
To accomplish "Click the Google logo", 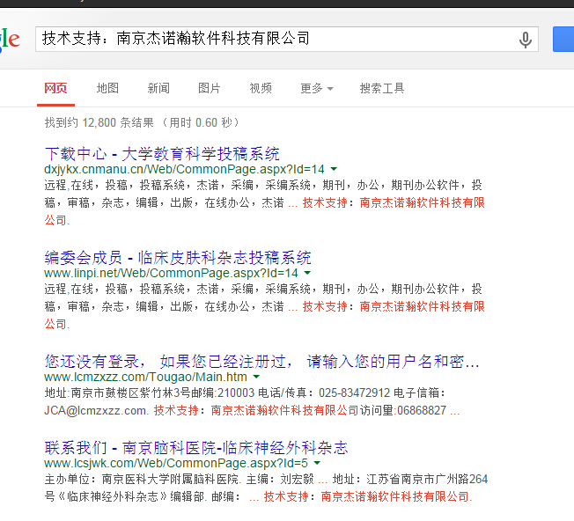I will click(x=10, y=40).
